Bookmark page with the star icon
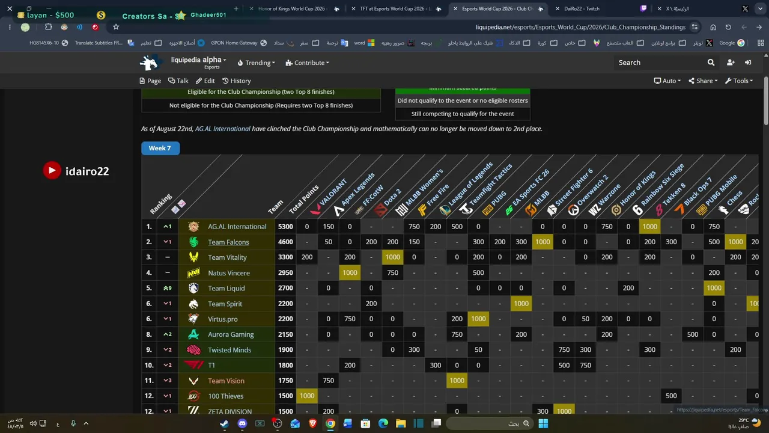769x433 pixels. click(x=116, y=27)
